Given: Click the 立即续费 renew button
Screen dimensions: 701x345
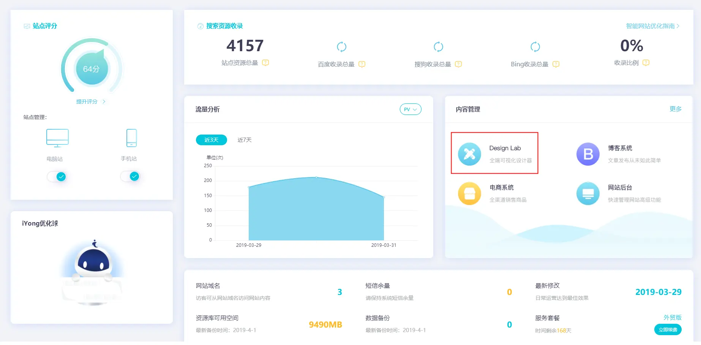Looking at the screenshot, I should 668,329.
